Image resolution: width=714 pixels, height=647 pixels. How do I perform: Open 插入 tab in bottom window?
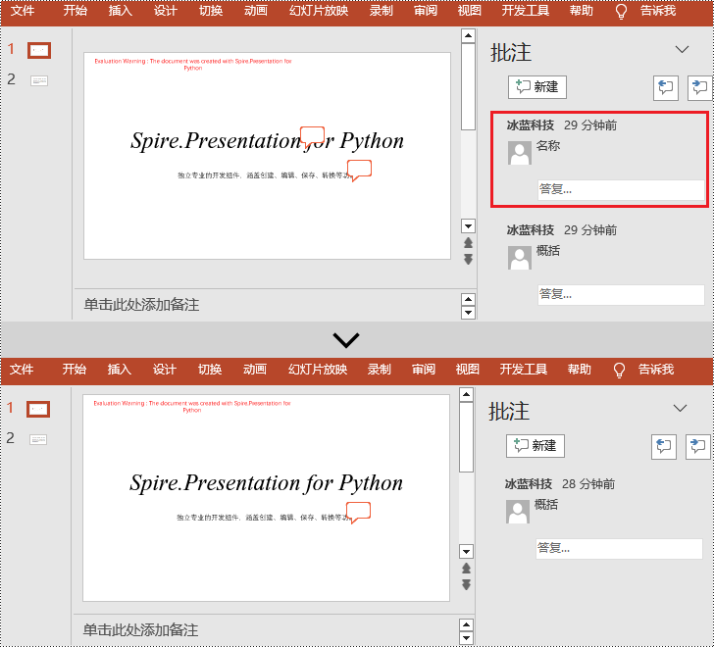pyautogui.click(x=120, y=369)
